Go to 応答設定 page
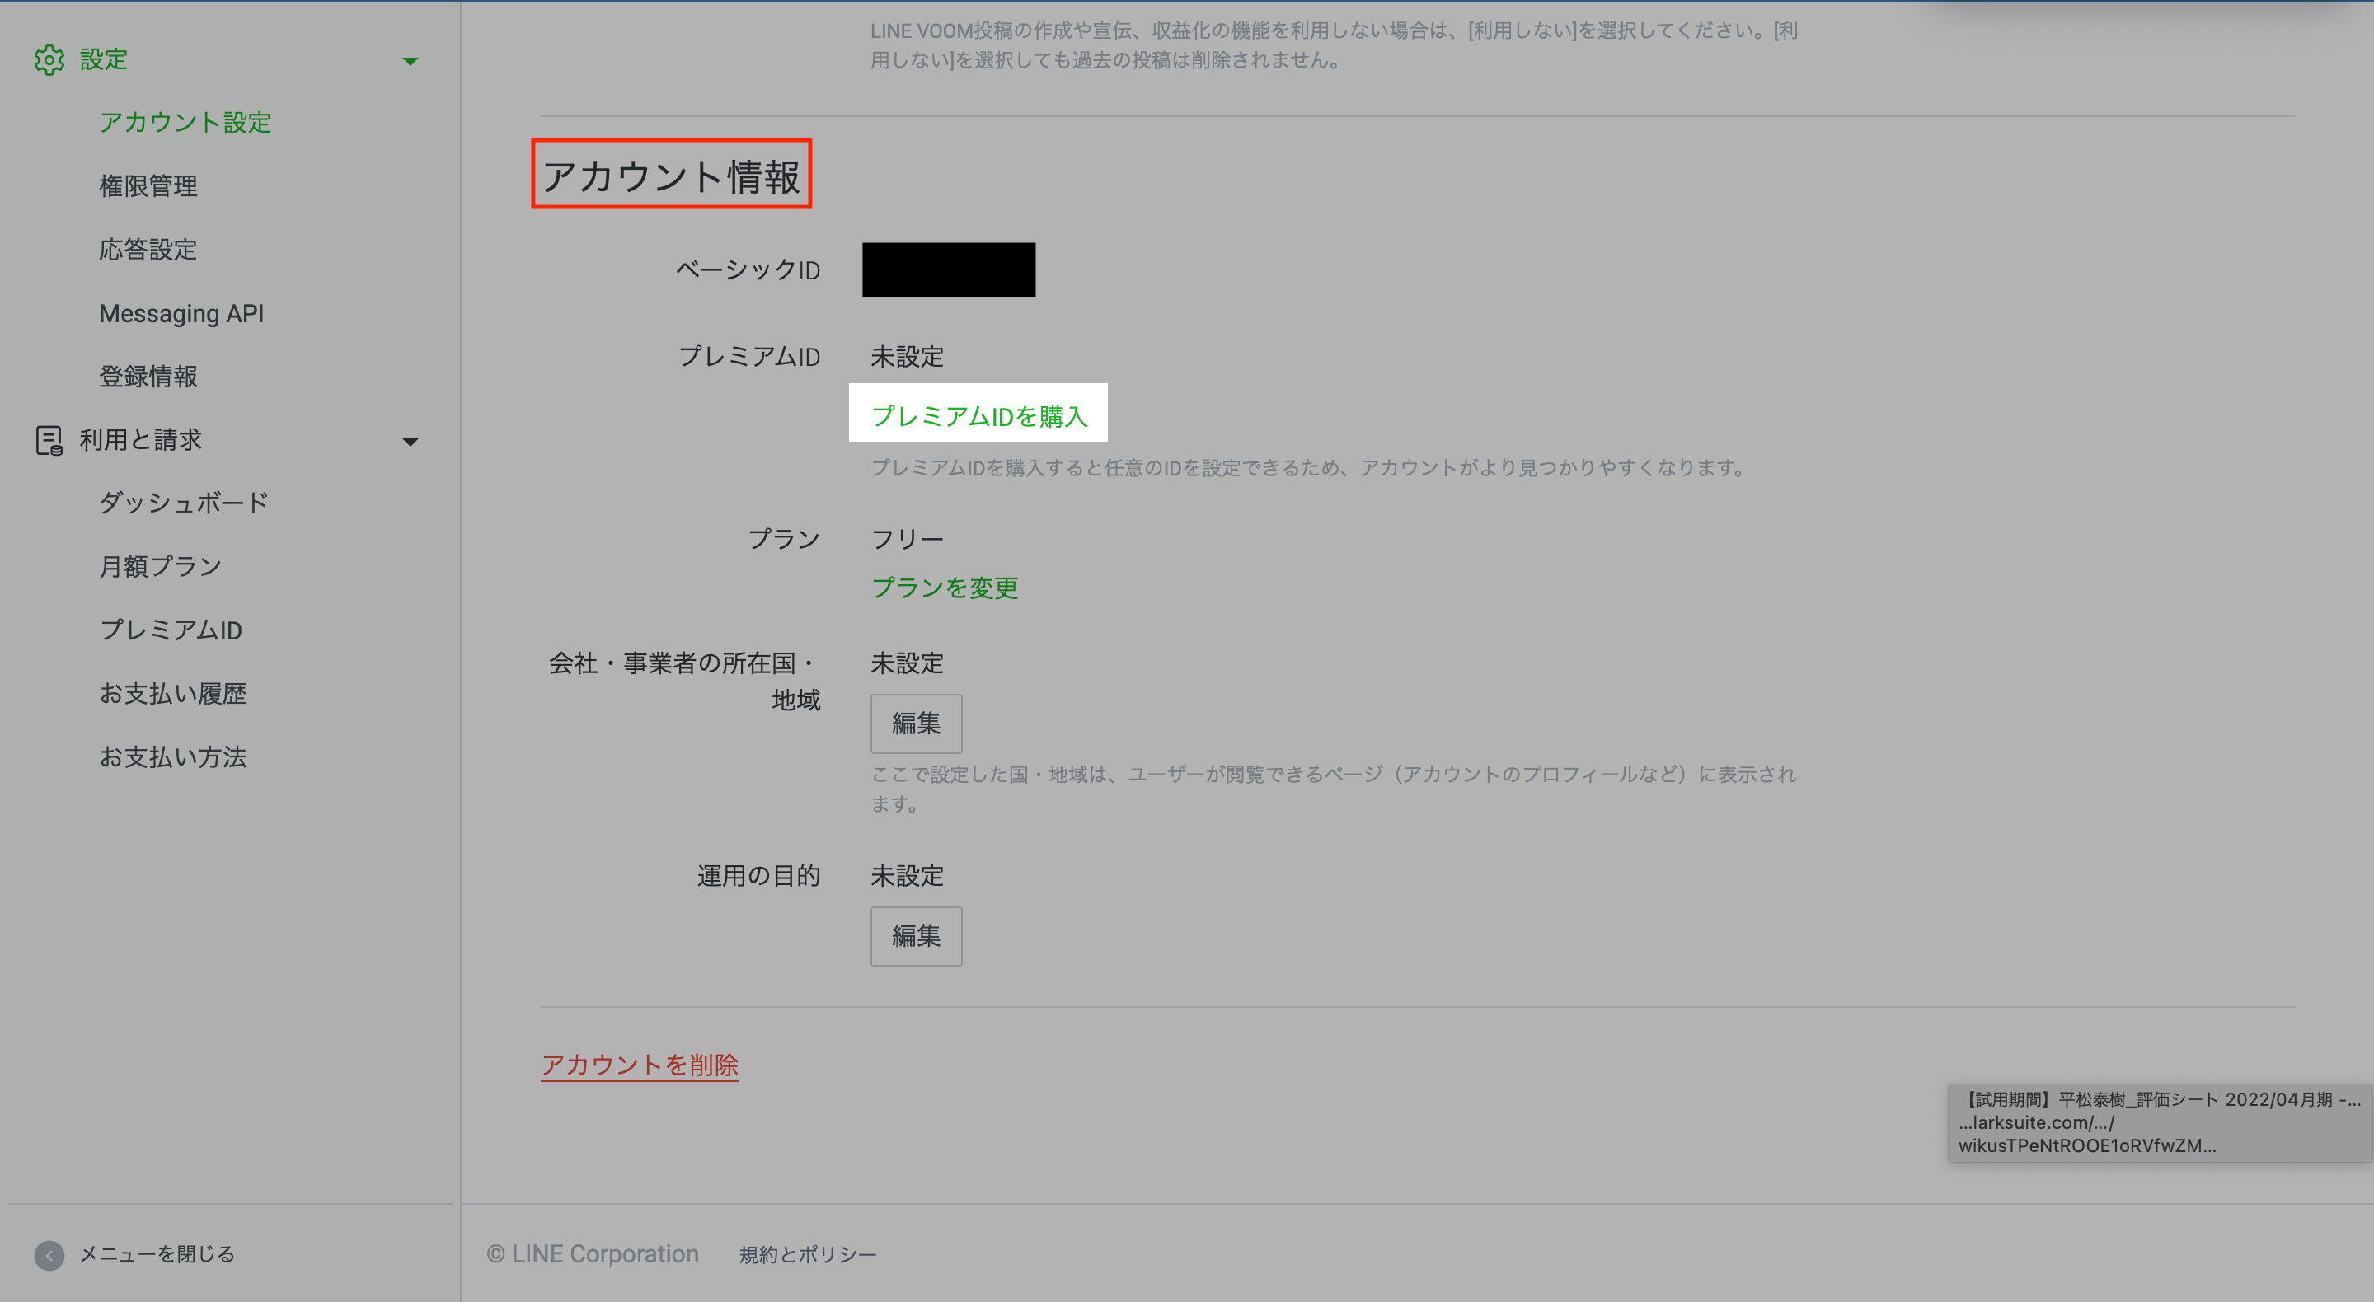This screenshot has width=2374, height=1302. [x=148, y=250]
